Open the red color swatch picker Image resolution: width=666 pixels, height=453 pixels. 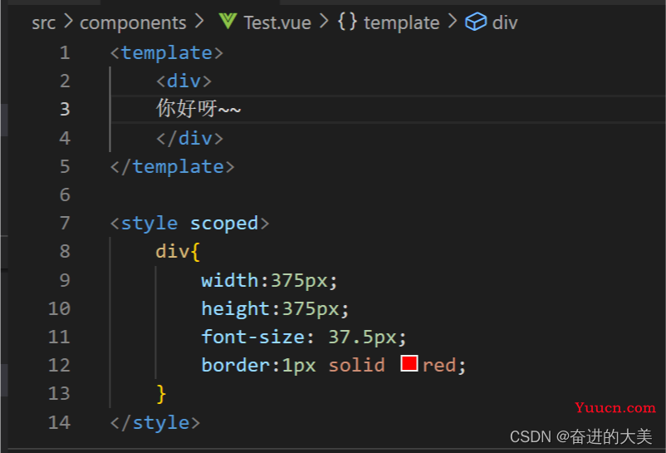pyautogui.click(x=409, y=363)
